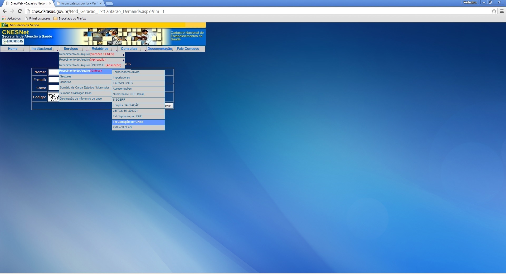
Task: Click the DATASUS logo
Action: [x=13, y=41]
